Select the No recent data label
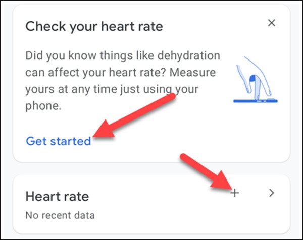The height and width of the screenshot is (240, 303). coord(60,216)
